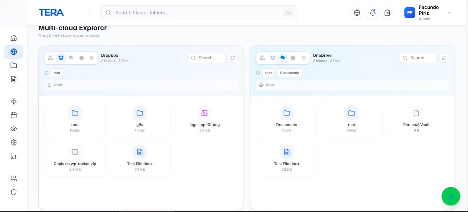This screenshot has width=468, height=212.
Task: Open the bar chart analytics sidebar icon
Action: (x=13, y=156)
